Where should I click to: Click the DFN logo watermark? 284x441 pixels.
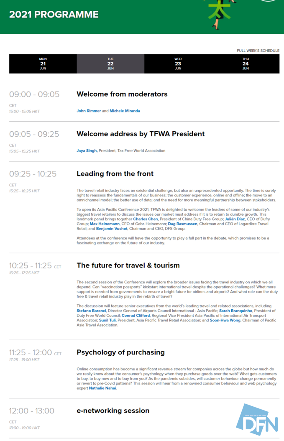coord(257,420)
